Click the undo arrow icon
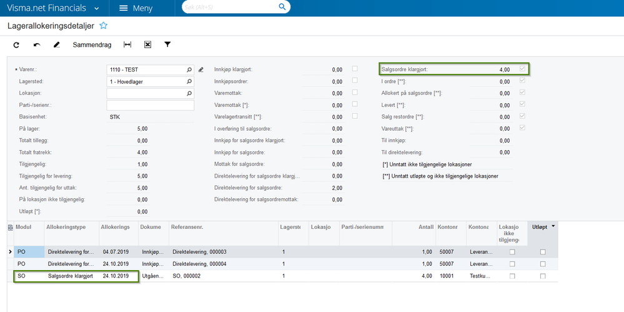The width and height of the screenshot is (624, 312). pyautogui.click(x=37, y=45)
